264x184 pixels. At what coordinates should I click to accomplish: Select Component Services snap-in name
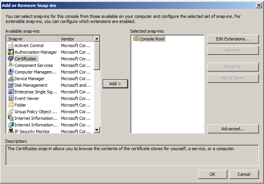pyautogui.click(x=33, y=65)
